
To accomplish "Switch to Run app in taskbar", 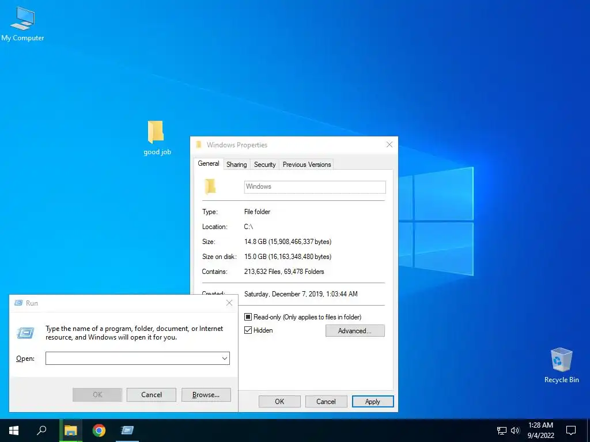I will [127, 430].
